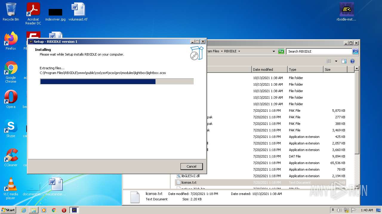
Task: Switch to RBXIDLE setup taskbar item
Action: (x=74, y=210)
